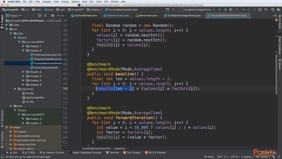Open project structure icon at toolbar end
Image resolution: width=282 pixels, height=159 pixels.
pyautogui.click(x=278, y=10)
